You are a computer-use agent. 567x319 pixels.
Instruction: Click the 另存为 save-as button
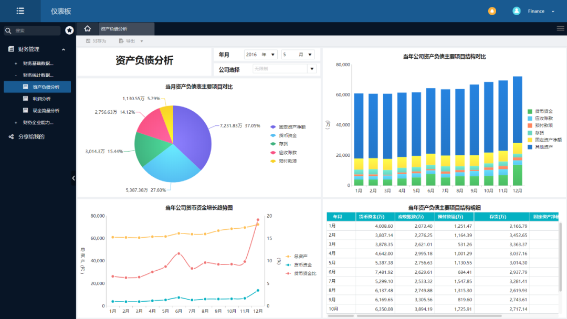[x=97, y=40]
